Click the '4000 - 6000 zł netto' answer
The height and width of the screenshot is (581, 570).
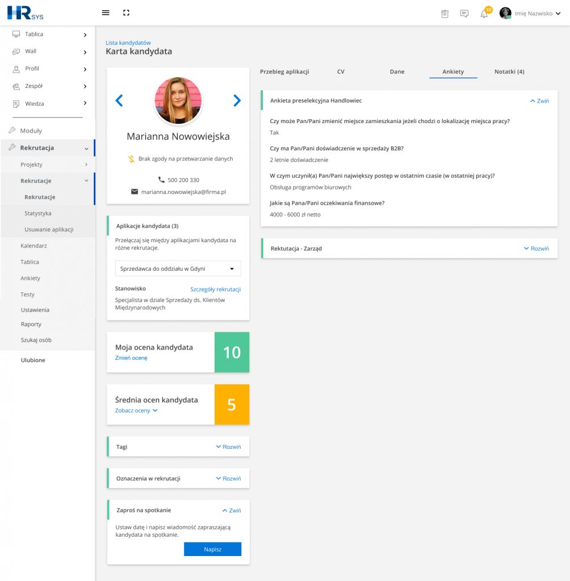tap(295, 214)
